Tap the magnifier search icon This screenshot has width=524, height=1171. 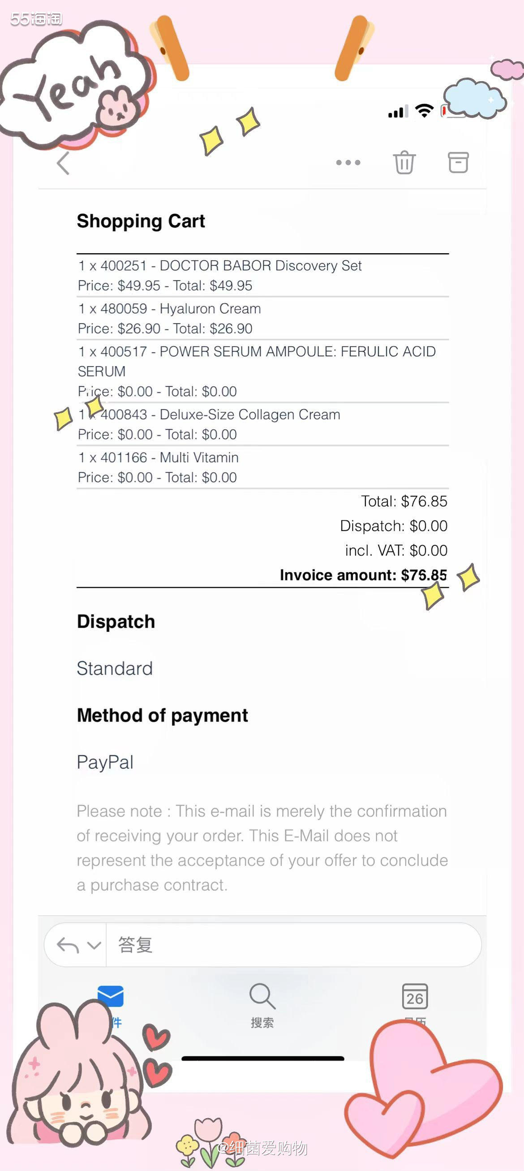262,996
